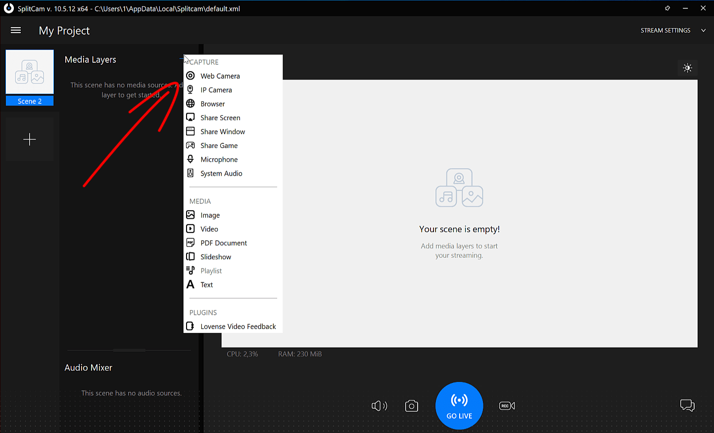Start recording via the REC icon

pyautogui.click(x=507, y=405)
